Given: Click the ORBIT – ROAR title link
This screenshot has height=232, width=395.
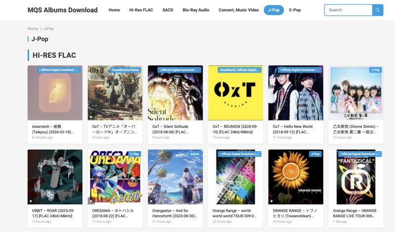Looking at the screenshot, I should click(x=53, y=213).
